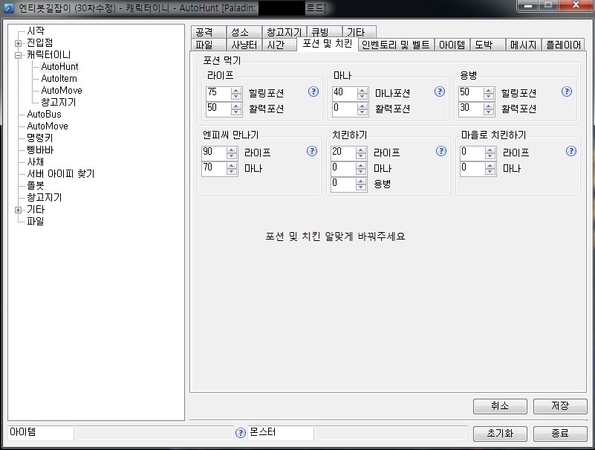Click the 종료 button
595x450 pixels.
coord(560,434)
